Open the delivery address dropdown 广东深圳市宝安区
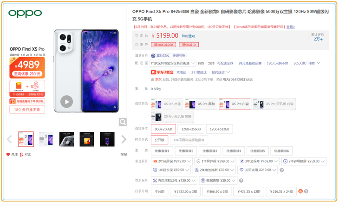This screenshot has height=203, width=339. pos(173,63)
